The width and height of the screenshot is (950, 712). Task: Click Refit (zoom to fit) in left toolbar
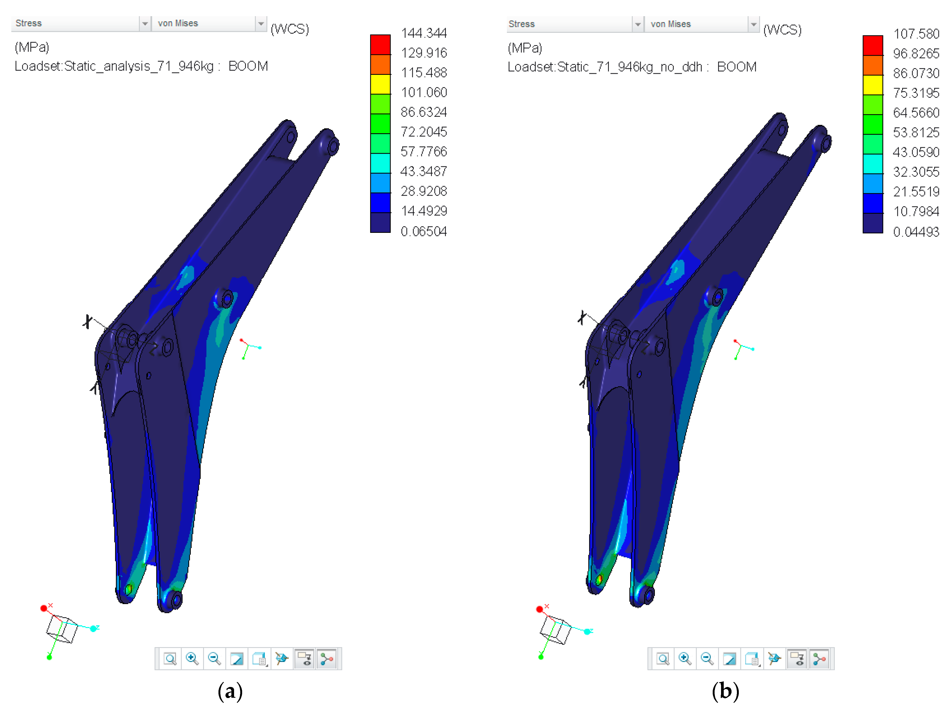(x=170, y=659)
